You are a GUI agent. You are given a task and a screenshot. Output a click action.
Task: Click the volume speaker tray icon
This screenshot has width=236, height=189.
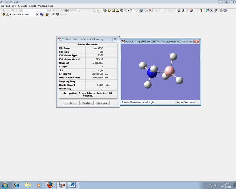click(x=216, y=186)
